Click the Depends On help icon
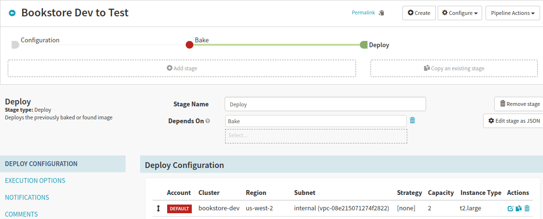The width and height of the screenshot is (543, 219). [x=208, y=121]
